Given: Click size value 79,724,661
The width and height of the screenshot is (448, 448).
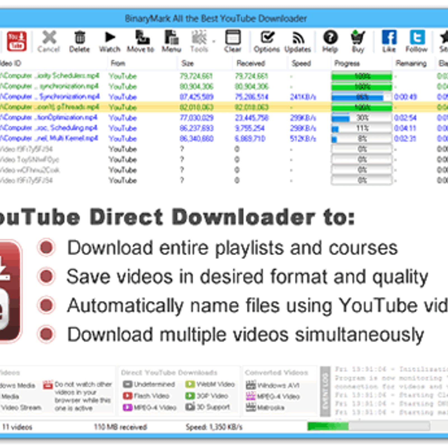Looking at the screenshot, I should tap(196, 76).
